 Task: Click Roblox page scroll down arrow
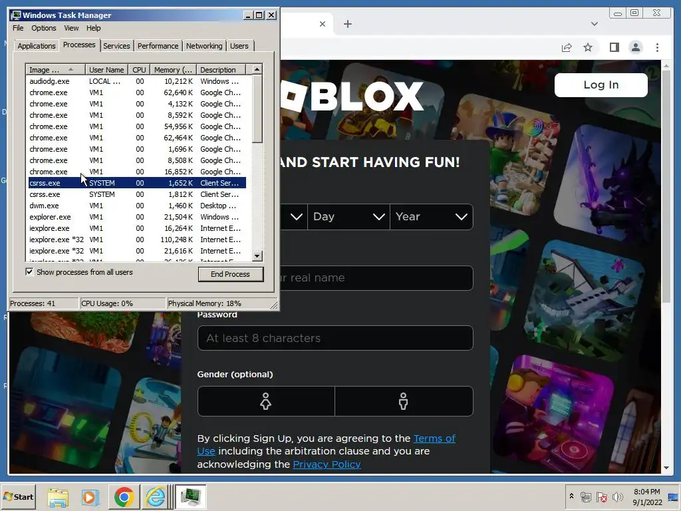pyautogui.click(x=666, y=468)
